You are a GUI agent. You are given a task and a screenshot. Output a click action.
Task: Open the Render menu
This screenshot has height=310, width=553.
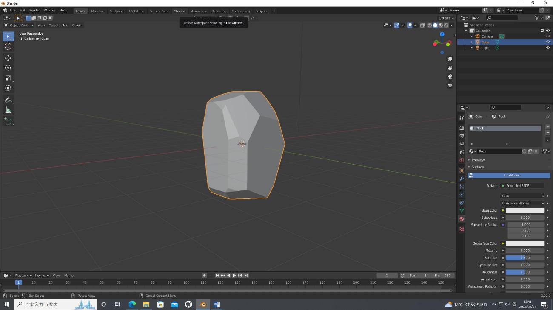pyautogui.click(x=34, y=10)
